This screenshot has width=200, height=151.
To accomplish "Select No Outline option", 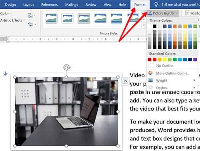I will 172,66.
